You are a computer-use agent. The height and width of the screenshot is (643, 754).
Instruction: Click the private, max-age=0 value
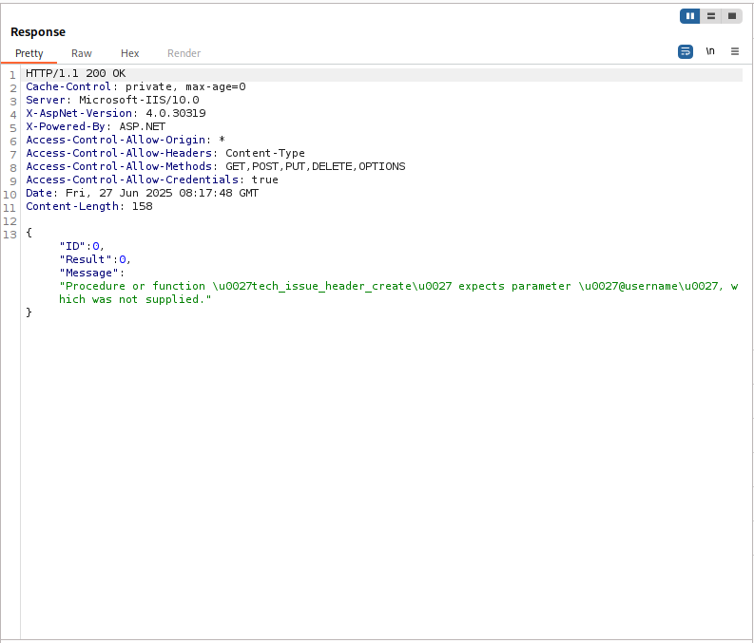[185, 87]
